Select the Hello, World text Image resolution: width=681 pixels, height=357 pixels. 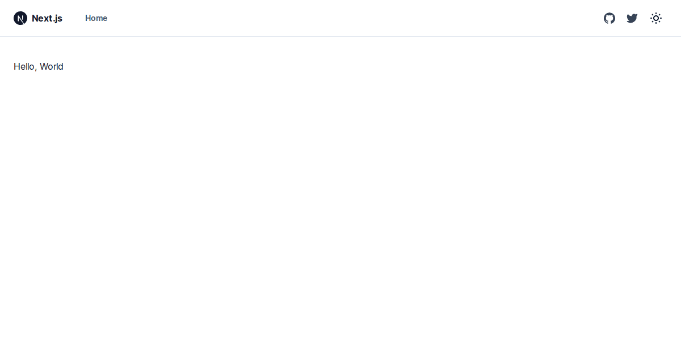point(39,67)
